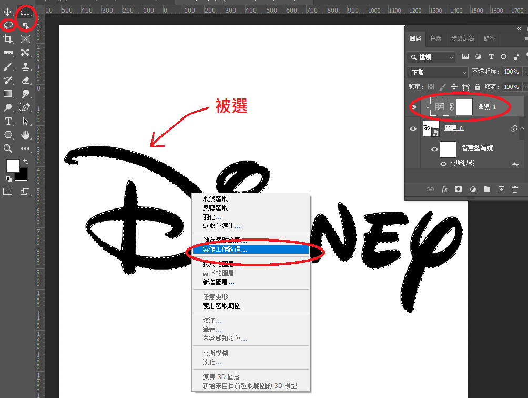528x398 pixels.
Task: Collapse the layers panel with double arrows
Action: 519,29
